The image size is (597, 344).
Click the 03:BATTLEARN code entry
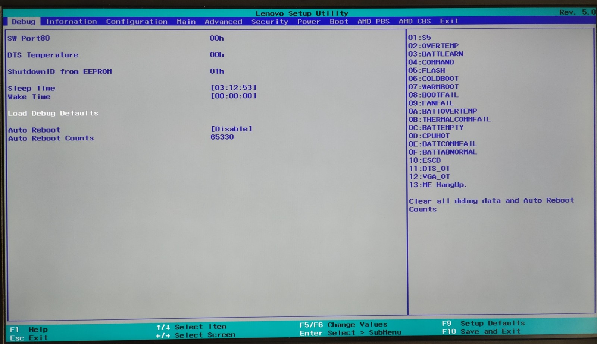pos(435,54)
